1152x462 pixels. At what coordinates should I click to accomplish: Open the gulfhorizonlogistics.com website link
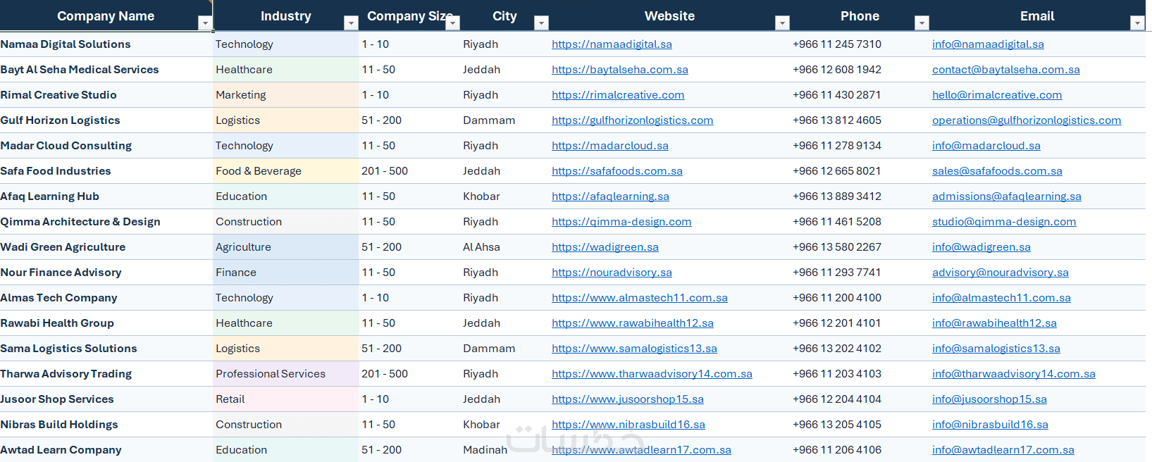click(x=633, y=120)
